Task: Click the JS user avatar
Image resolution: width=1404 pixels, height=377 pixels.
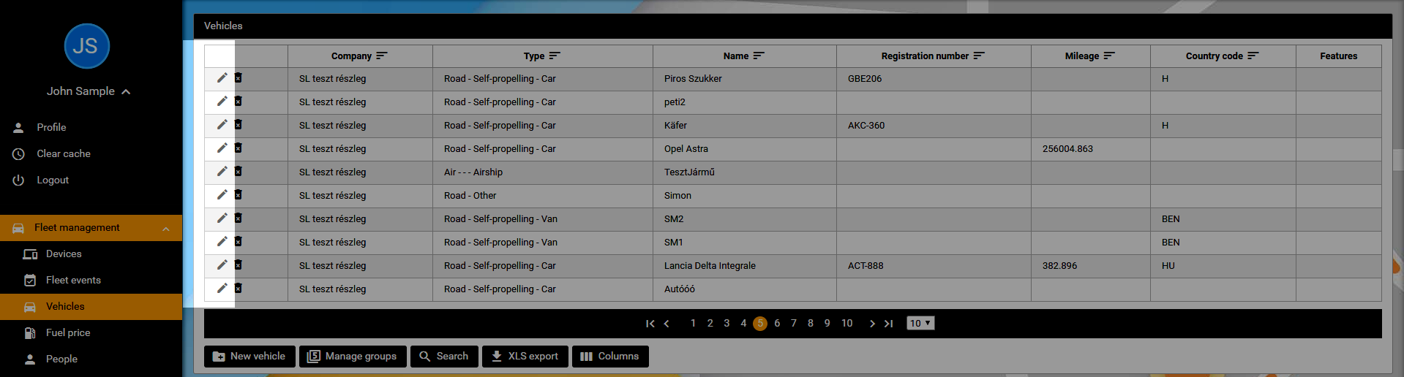Action: pos(86,46)
